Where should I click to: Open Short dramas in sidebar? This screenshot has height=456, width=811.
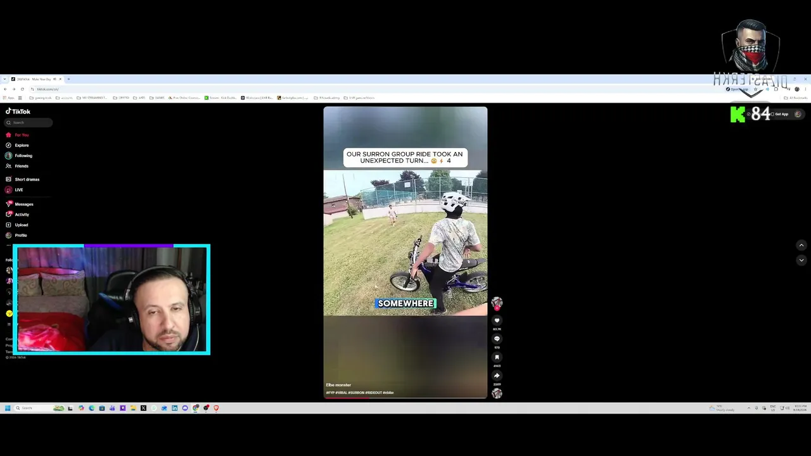pyautogui.click(x=23, y=179)
